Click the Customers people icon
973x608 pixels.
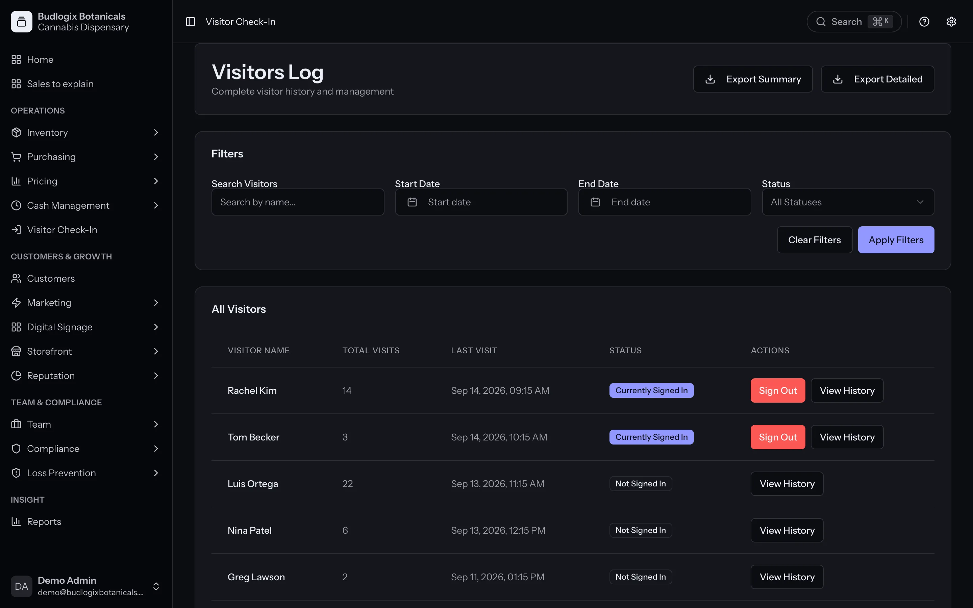click(x=16, y=278)
